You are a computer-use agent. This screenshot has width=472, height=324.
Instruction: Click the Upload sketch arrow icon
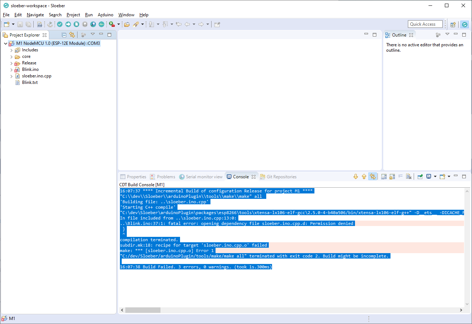[68, 24]
